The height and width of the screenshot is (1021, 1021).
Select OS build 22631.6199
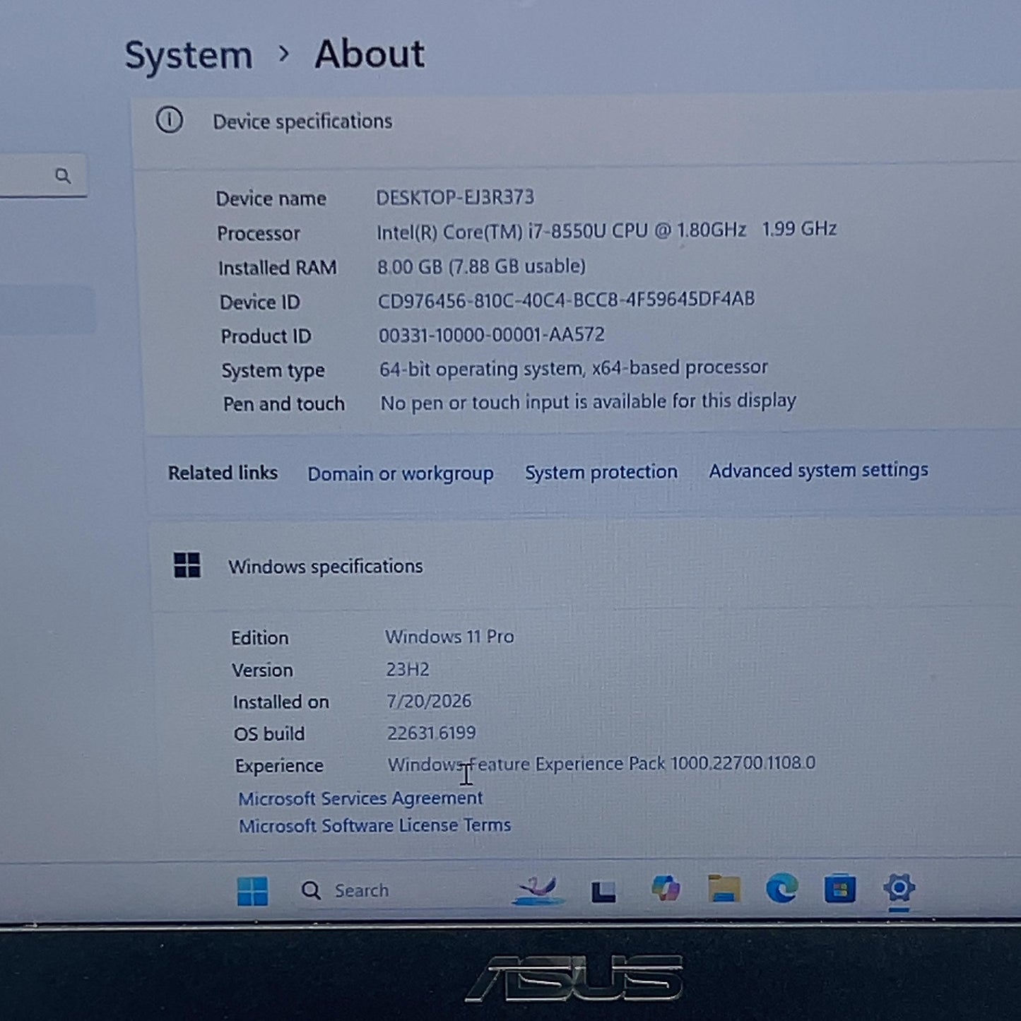[x=431, y=733]
